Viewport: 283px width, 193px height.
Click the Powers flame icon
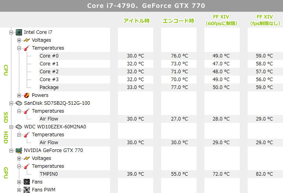(x=27, y=95)
